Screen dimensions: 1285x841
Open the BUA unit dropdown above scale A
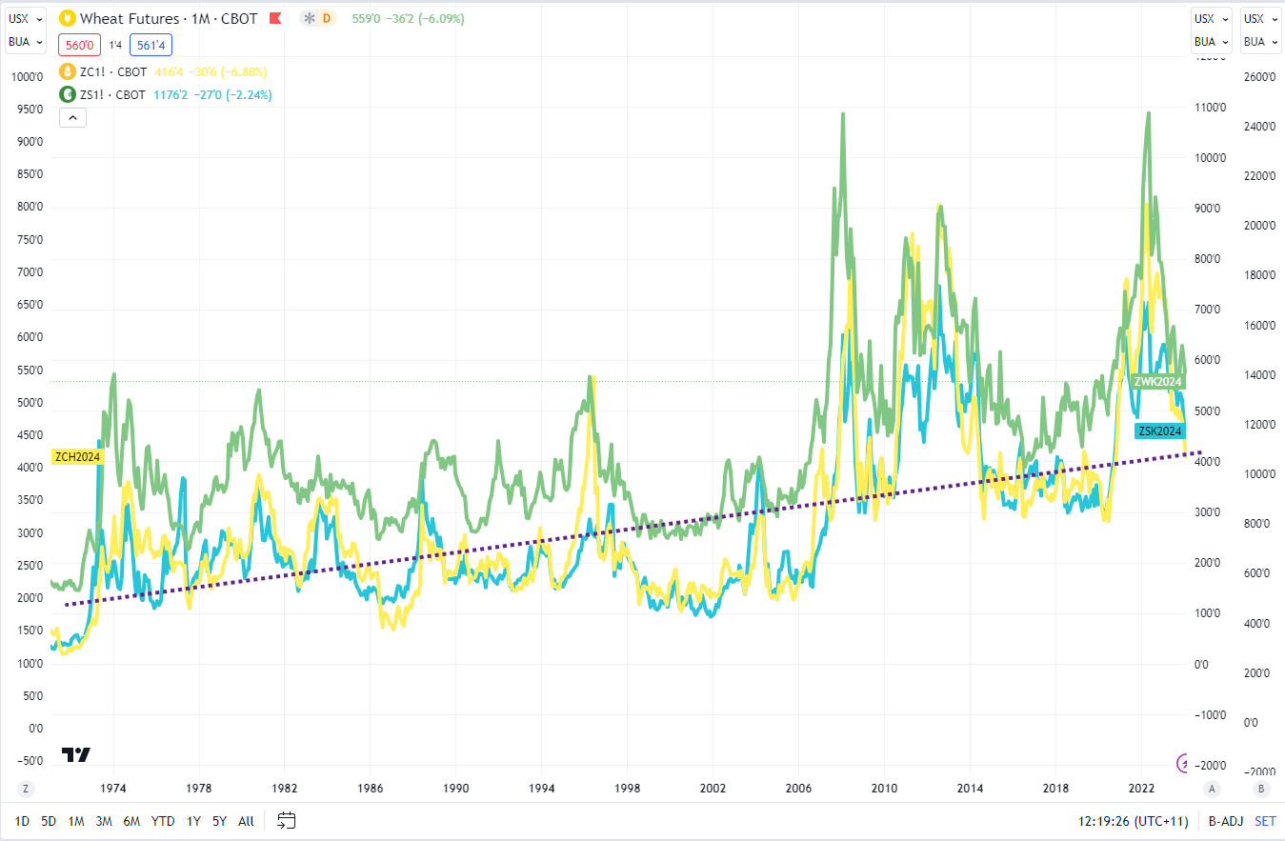(x=1211, y=41)
